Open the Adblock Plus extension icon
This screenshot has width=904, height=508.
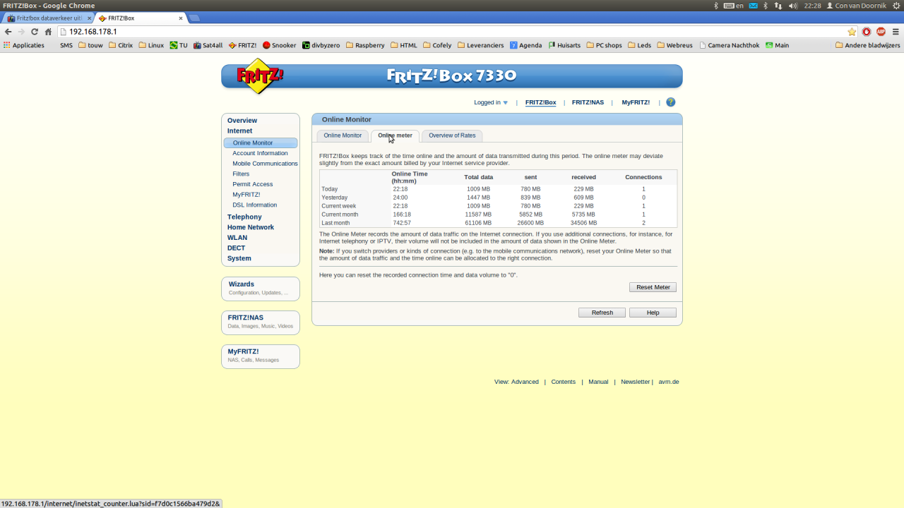coord(881,32)
